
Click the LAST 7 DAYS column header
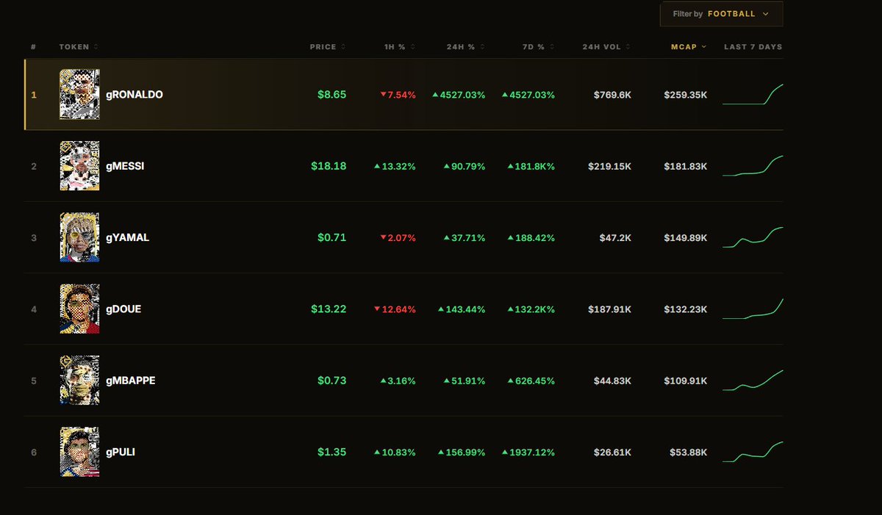753,47
